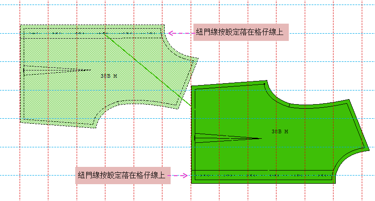Select the 38B M text on gray piece
Screen dimensions: 375x201
click(109, 76)
